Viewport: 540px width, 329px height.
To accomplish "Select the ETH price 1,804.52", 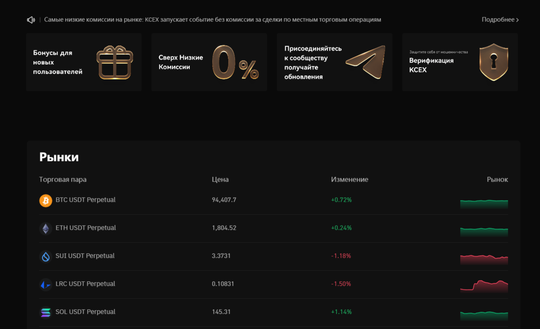I will click(x=224, y=228).
